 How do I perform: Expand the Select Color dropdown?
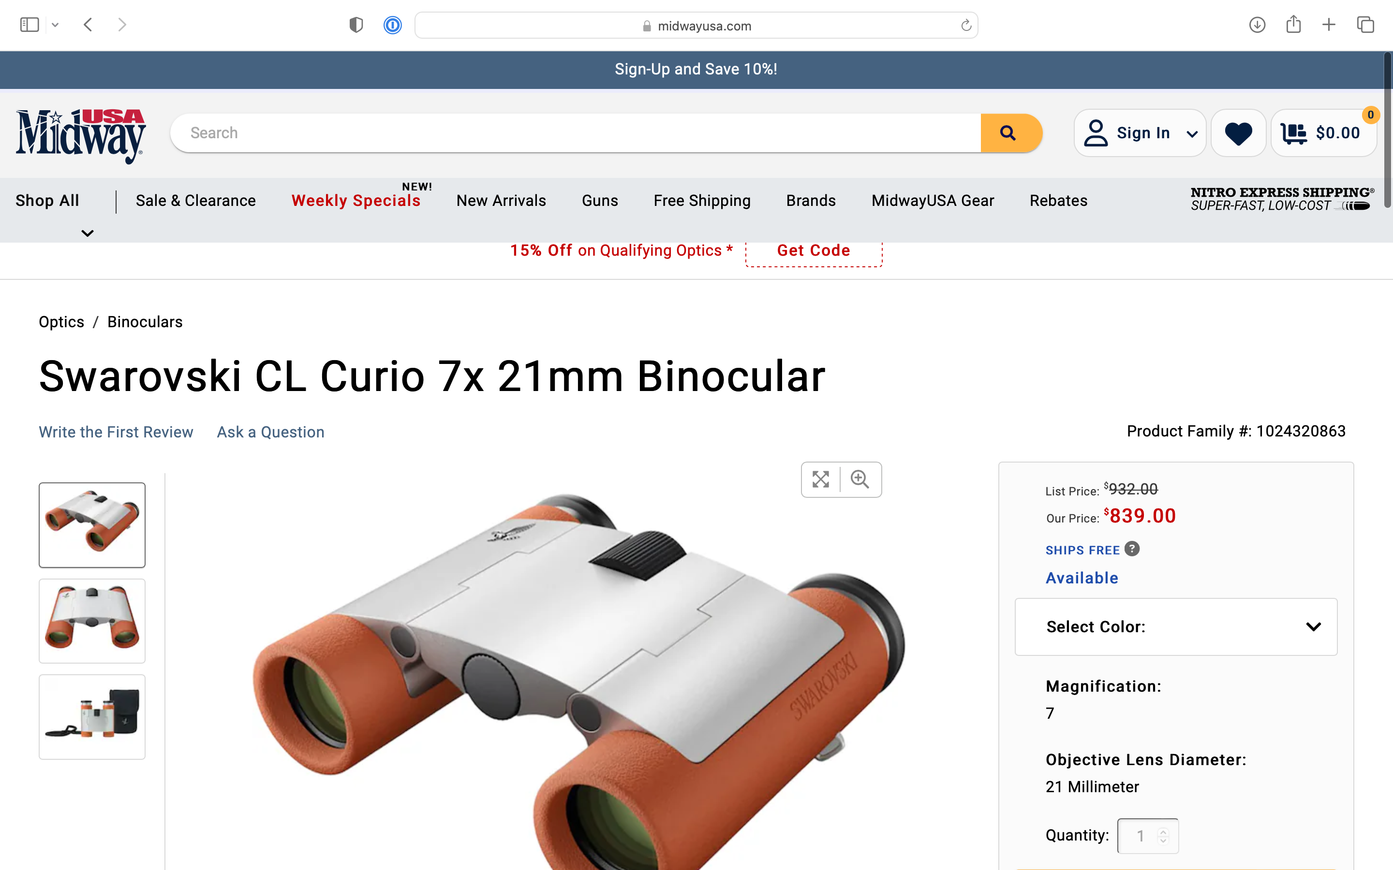tap(1175, 626)
